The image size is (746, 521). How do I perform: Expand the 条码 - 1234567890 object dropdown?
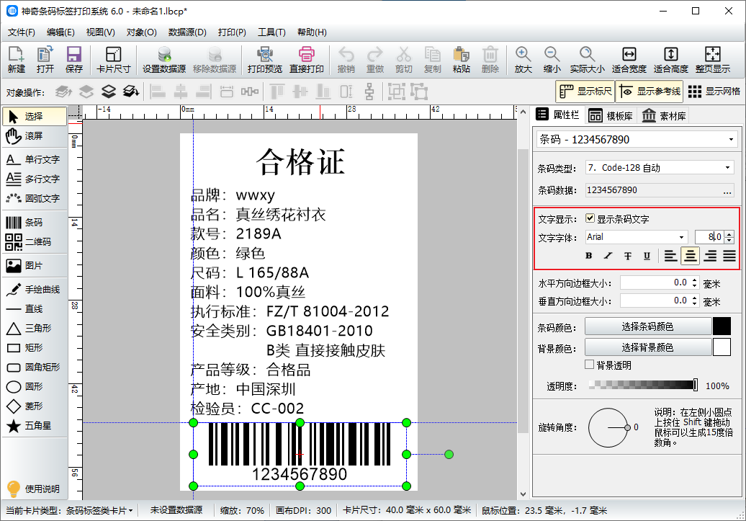pyautogui.click(x=731, y=140)
